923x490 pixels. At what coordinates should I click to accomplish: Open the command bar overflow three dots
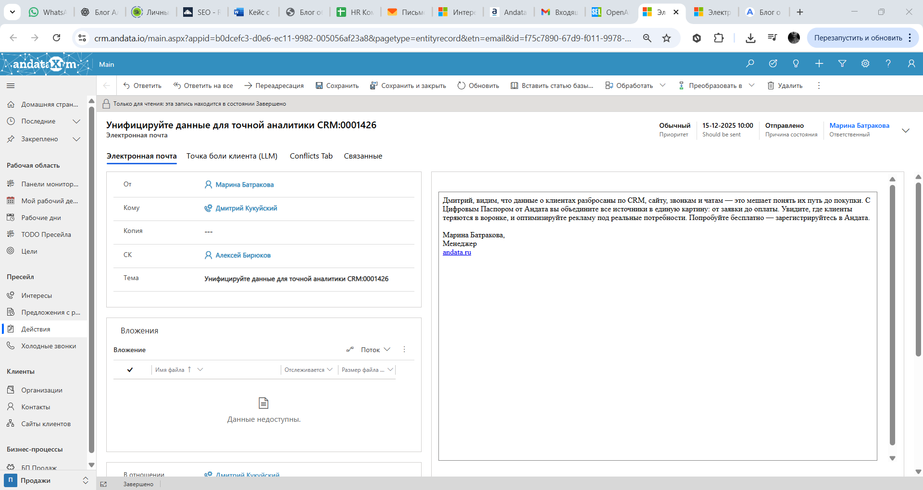point(819,86)
